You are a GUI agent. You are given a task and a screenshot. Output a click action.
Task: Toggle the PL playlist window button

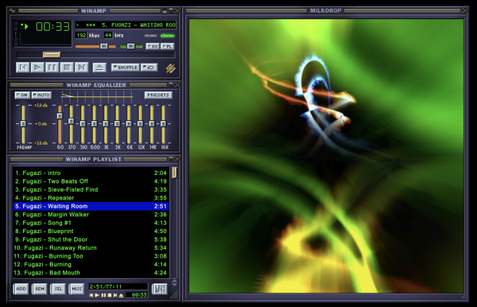click(168, 46)
